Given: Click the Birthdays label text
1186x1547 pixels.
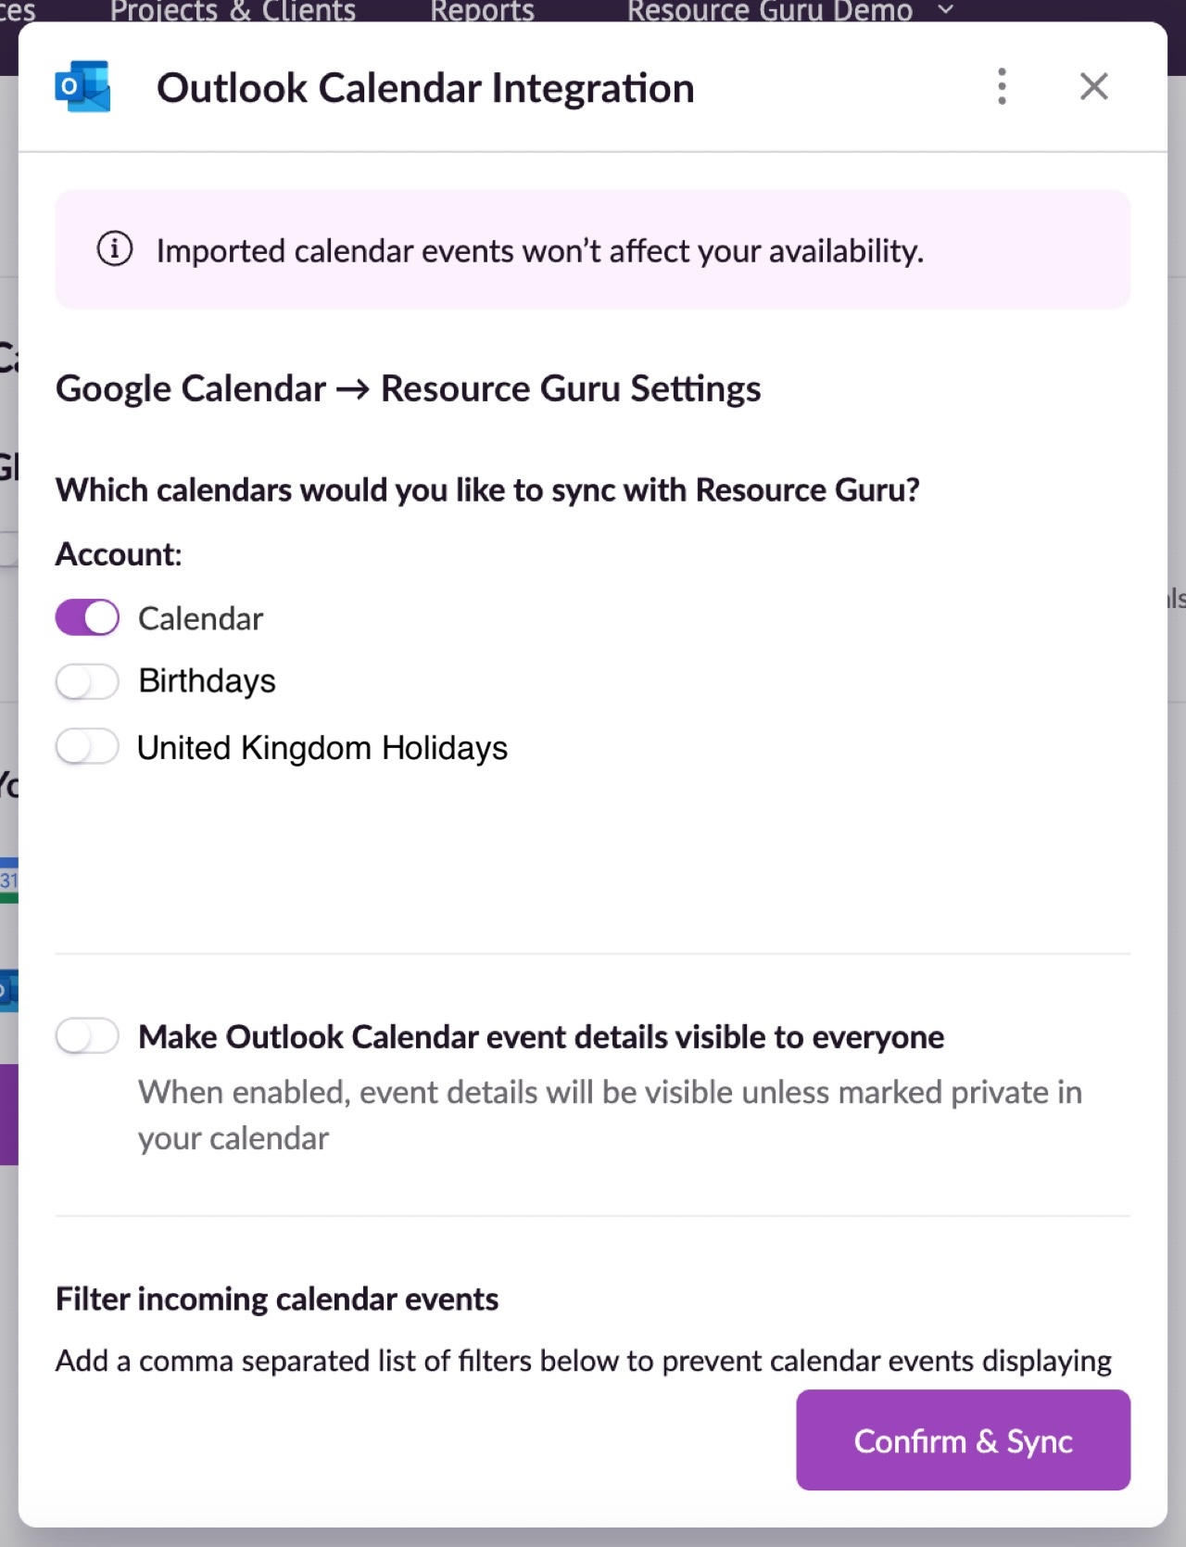Looking at the screenshot, I should (208, 681).
